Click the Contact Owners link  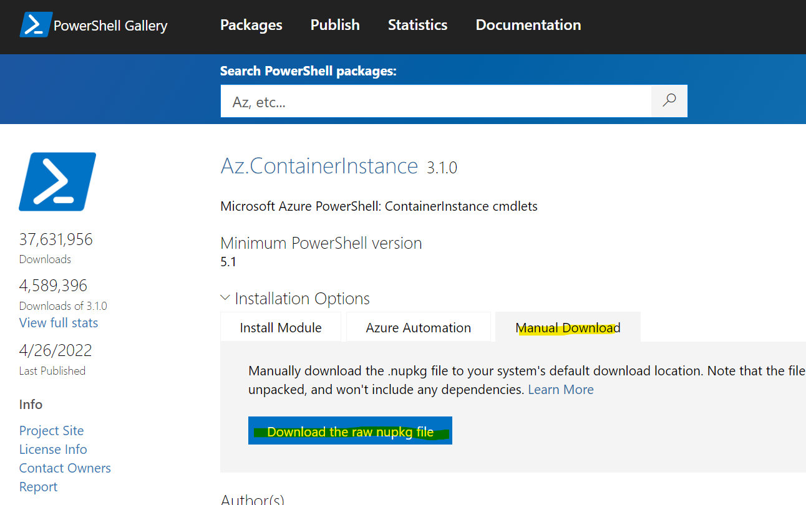[65, 468]
